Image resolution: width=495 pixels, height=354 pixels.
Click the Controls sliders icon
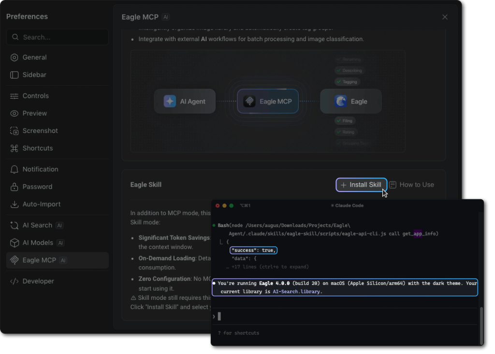pos(15,96)
